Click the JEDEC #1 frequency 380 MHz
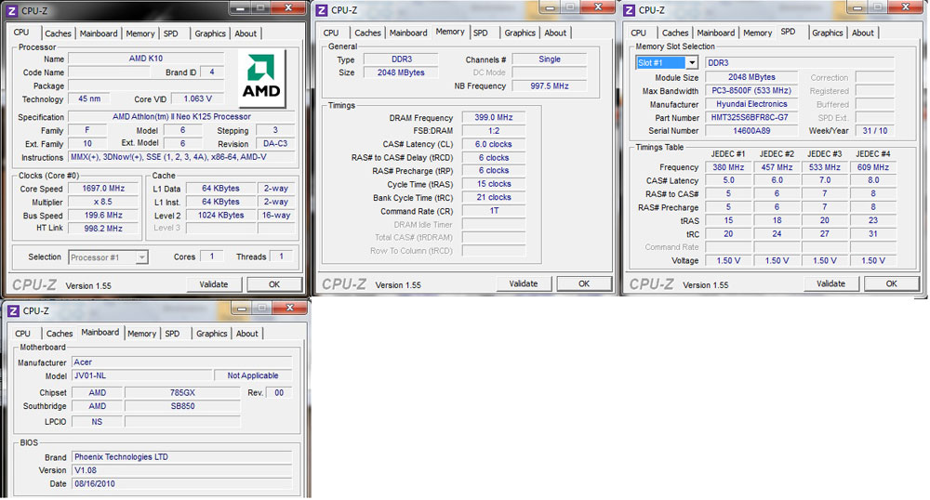The height and width of the screenshot is (500, 930). pos(728,167)
